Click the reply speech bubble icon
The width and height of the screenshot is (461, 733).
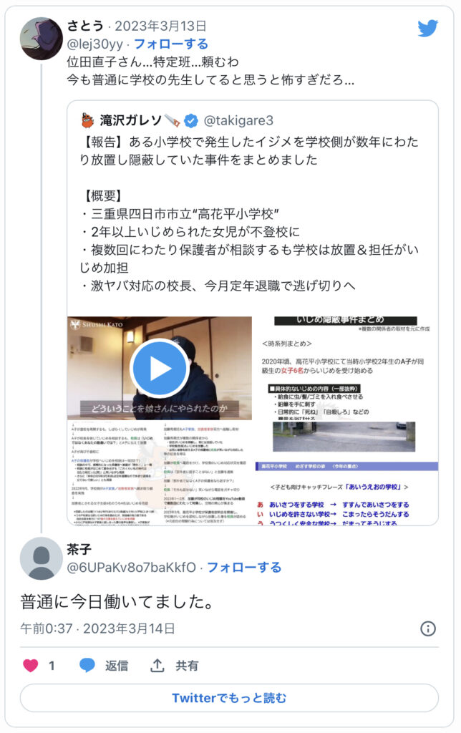pos(87,665)
